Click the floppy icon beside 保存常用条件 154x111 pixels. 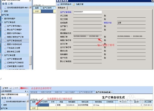click(58, 4)
